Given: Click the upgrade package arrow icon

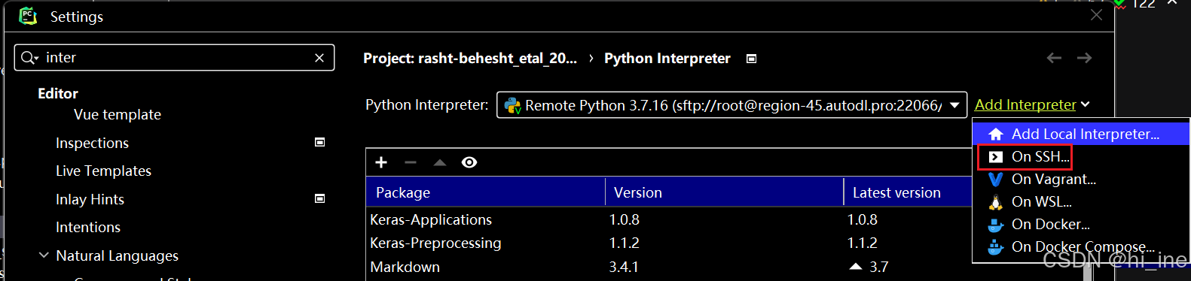Looking at the screenshot, I should pyautogui.click(x=440, y=162).
